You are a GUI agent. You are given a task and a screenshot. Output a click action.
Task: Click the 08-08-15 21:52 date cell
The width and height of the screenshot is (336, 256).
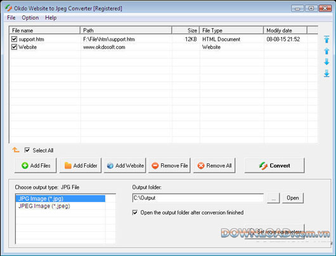pyautogui.click(x=283, y=39)
